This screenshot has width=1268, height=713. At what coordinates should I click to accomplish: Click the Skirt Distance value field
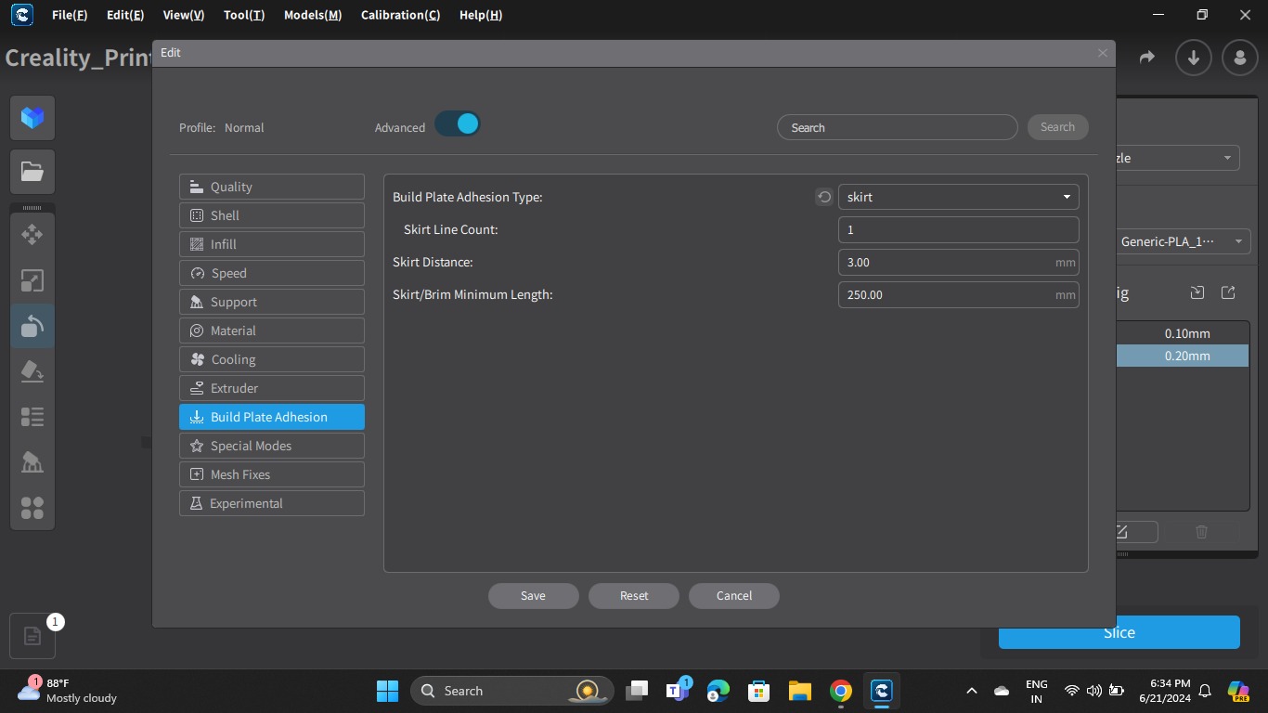[x=958, y=262]
